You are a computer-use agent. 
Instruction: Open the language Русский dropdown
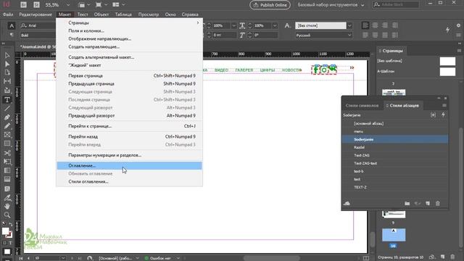[349, 35]
